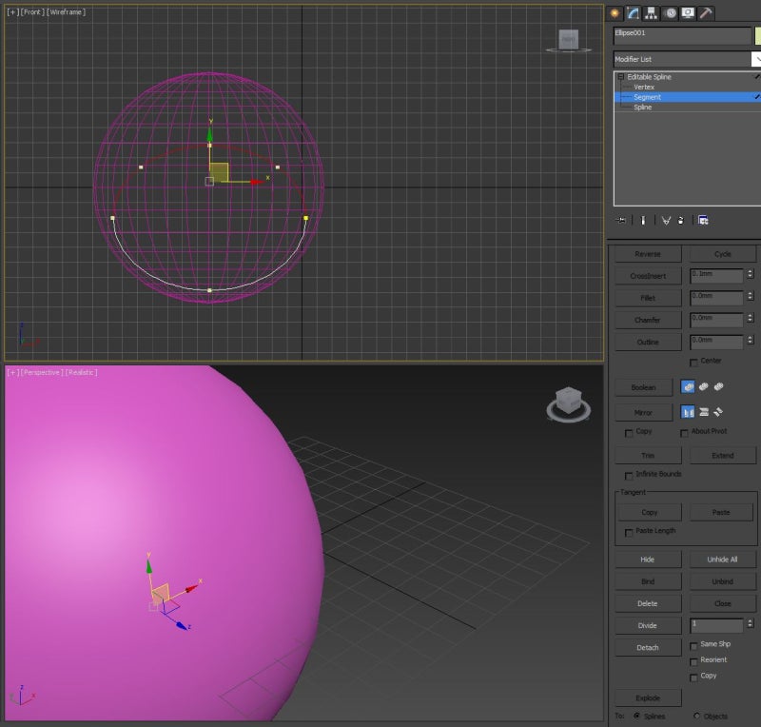The width and height of the screenshot is (761, 727).
Task: Open the Modifier List dropdown
Action: click(754, 59)
